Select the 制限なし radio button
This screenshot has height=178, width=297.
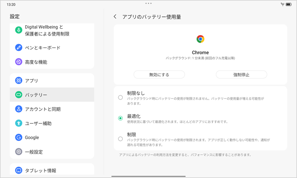pos(120,97)
